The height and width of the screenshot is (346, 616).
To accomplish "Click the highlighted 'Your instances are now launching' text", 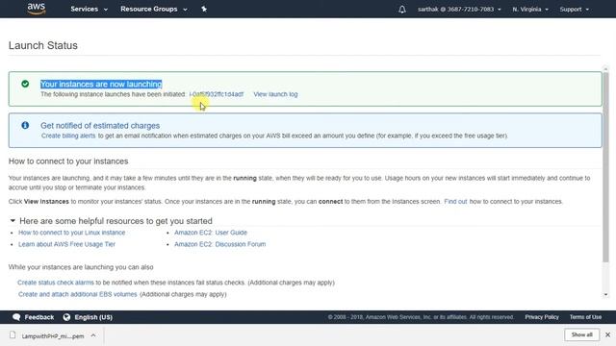I will click(x=101, y=84).
